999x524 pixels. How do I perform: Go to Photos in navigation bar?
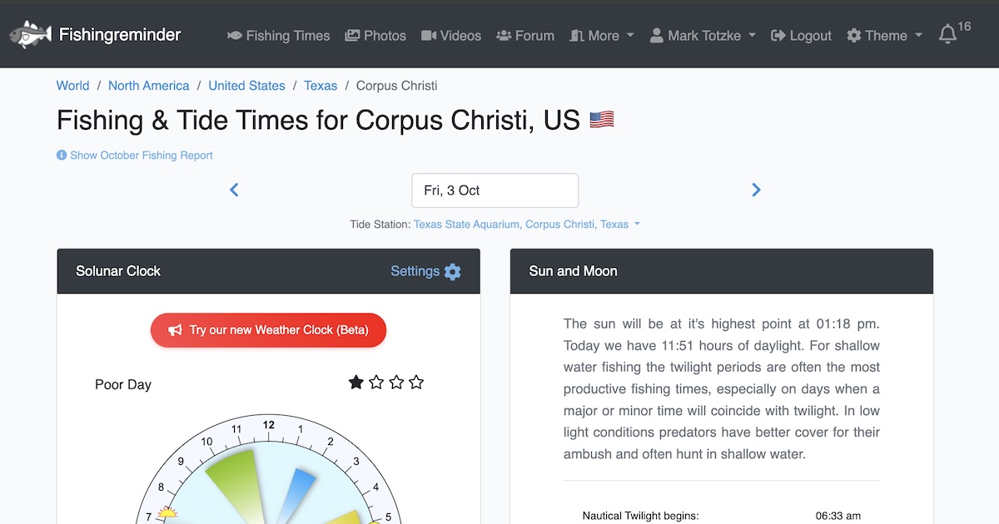375,36
